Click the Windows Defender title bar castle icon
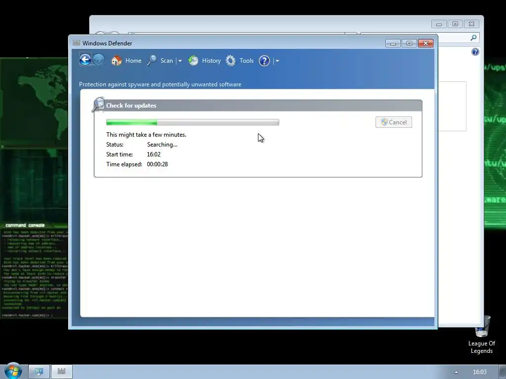Screen dimensions: 506x379 (x=76, y=43)
